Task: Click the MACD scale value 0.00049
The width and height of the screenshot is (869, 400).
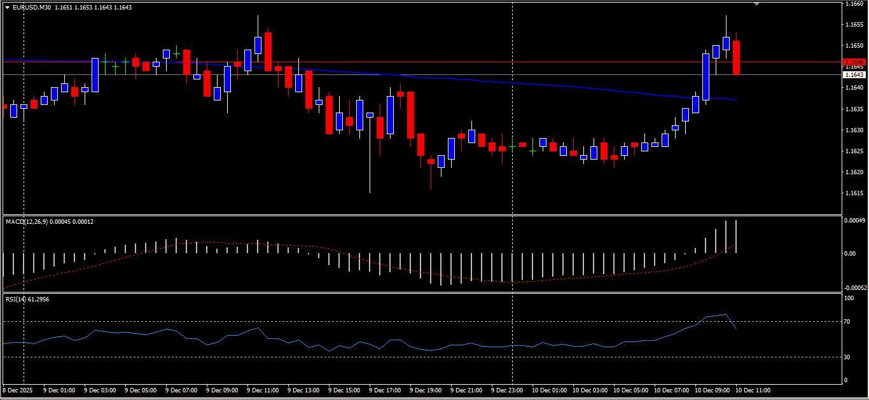Action: coord(854,221)
